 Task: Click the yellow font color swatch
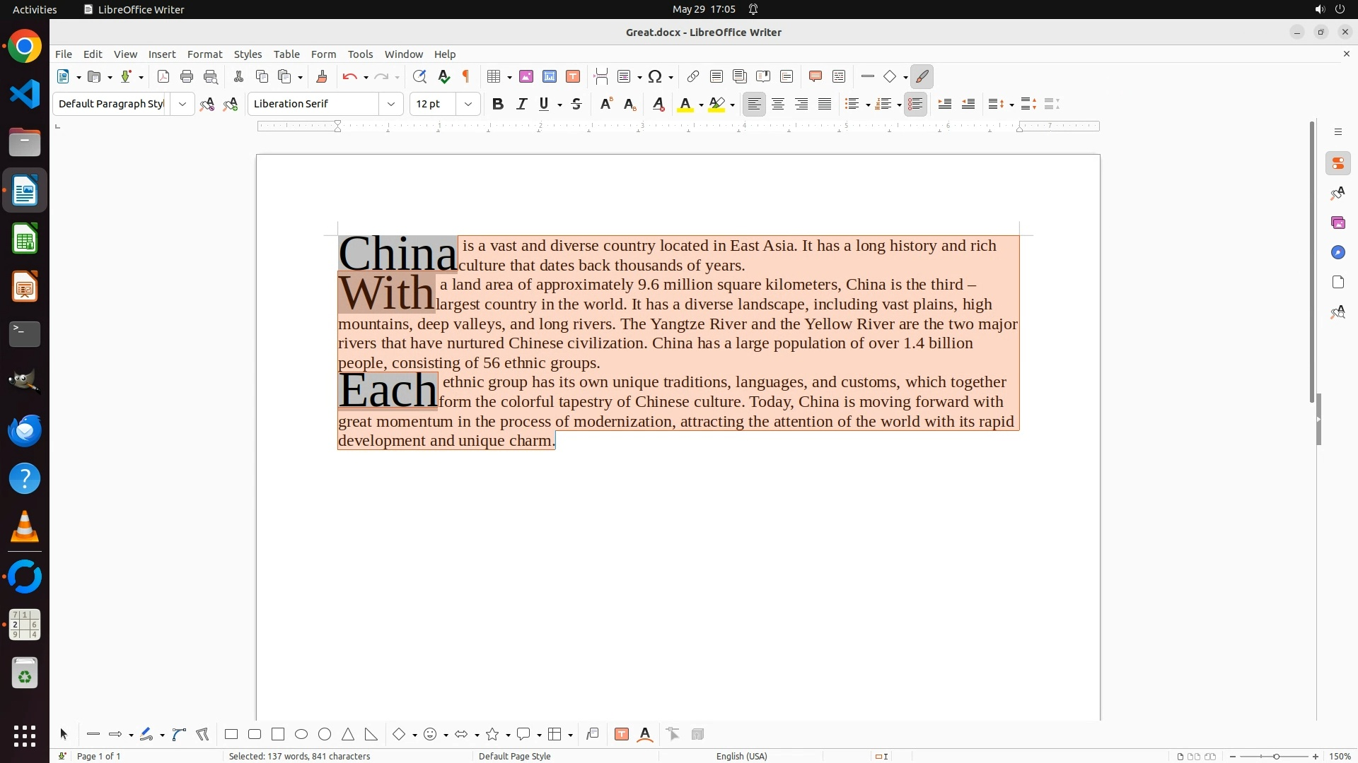(685, 105)
